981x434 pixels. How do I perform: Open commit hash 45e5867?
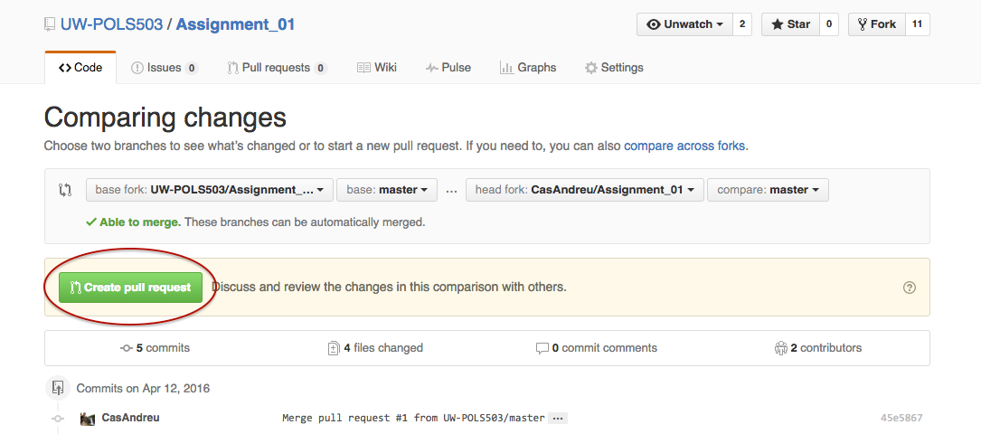coord(901,418)
